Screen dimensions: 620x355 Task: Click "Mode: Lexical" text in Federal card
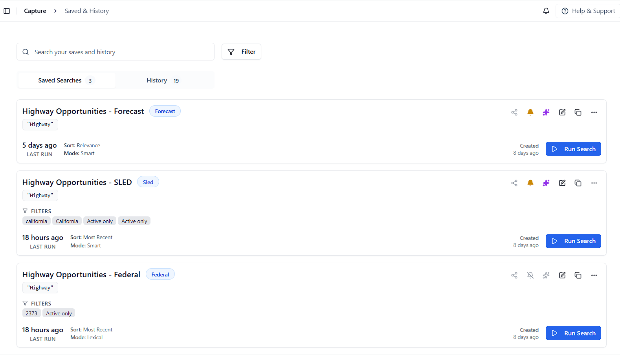tap(86, 337)
